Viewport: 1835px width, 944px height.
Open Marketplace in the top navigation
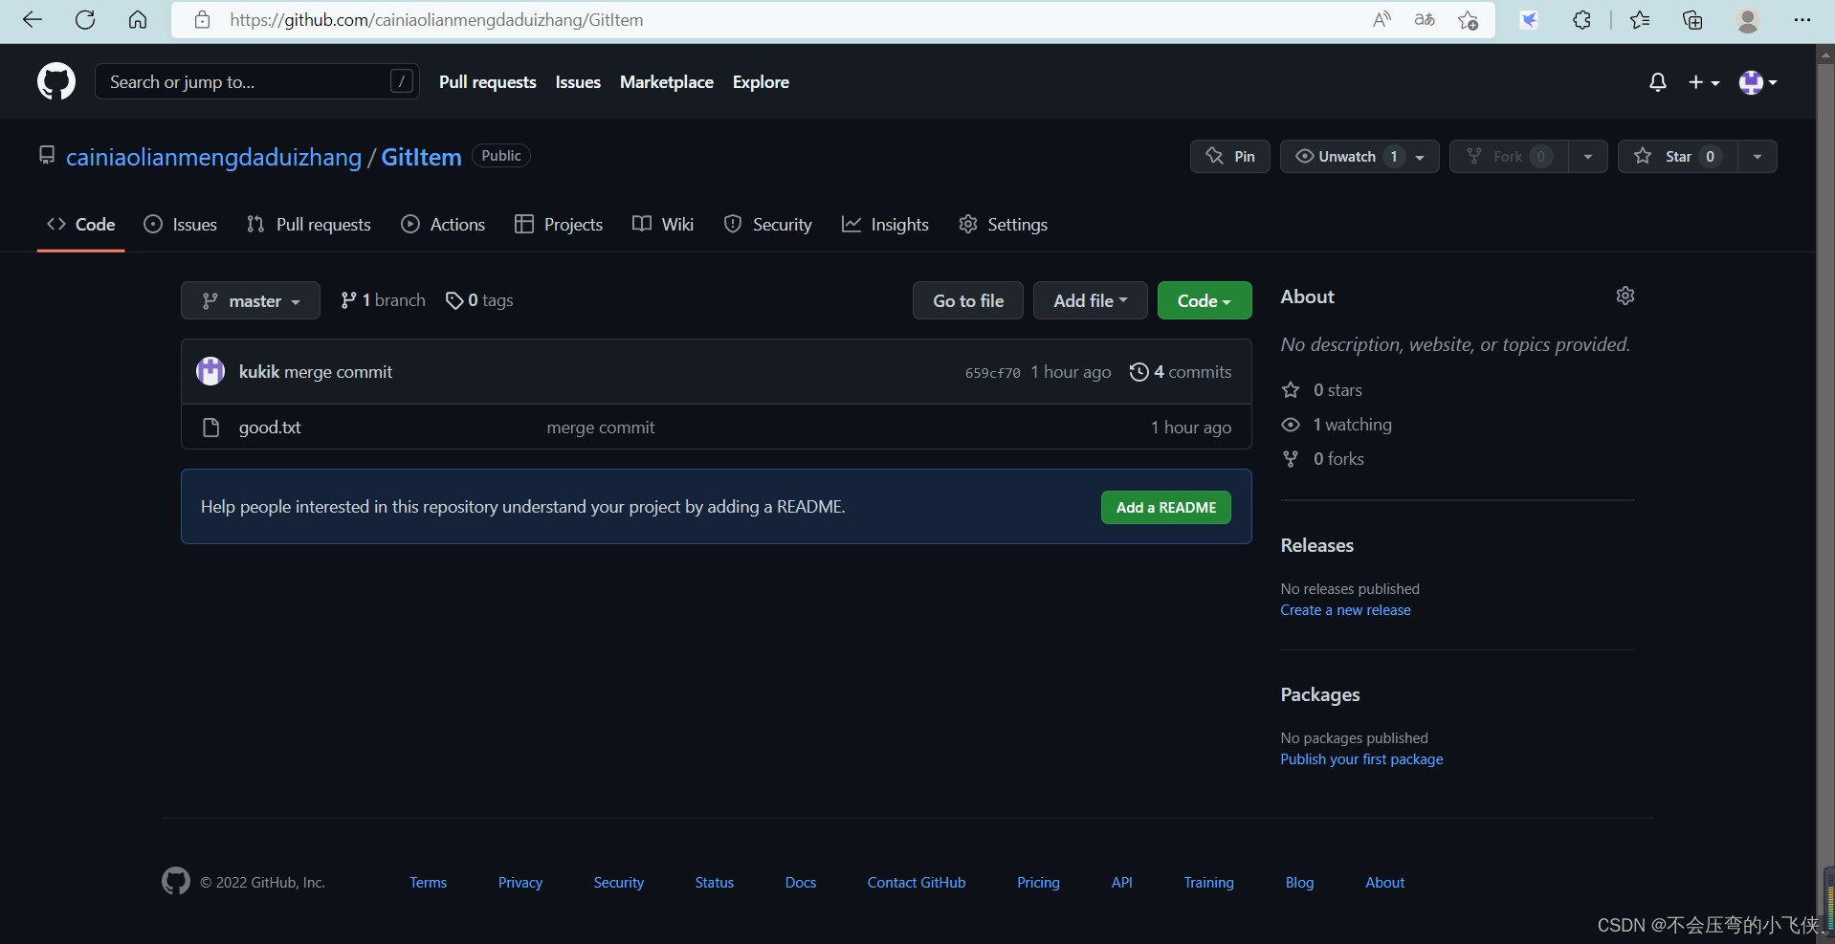pos(666,82)
